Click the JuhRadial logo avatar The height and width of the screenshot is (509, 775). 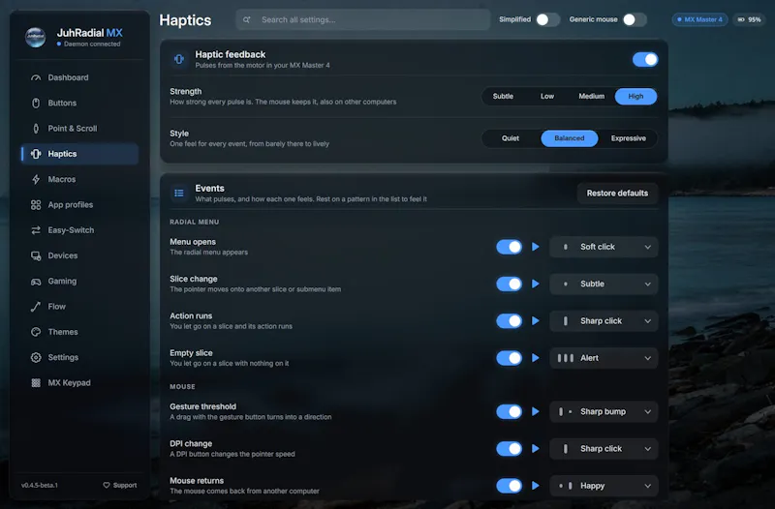click(36, 37)
